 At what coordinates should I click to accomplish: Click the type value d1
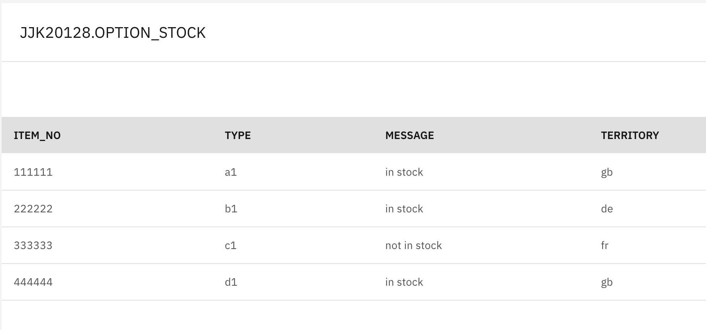tap(231, 282)
